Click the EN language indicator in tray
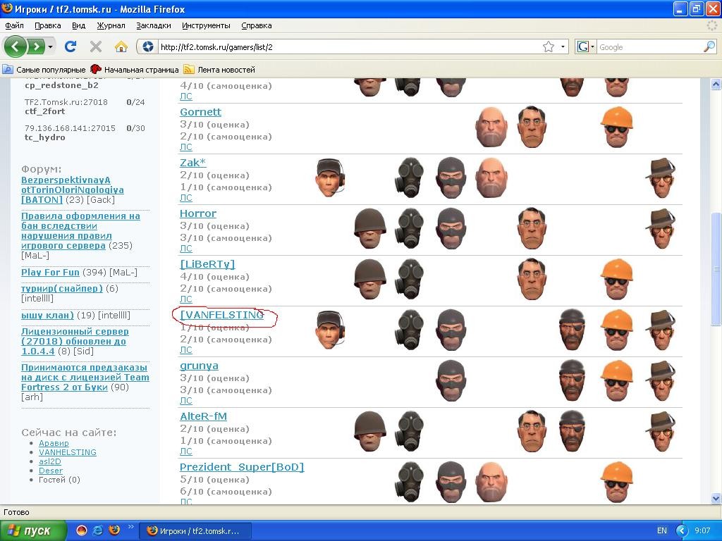Viewport: 722px width, 541px height. click(661, 530)
